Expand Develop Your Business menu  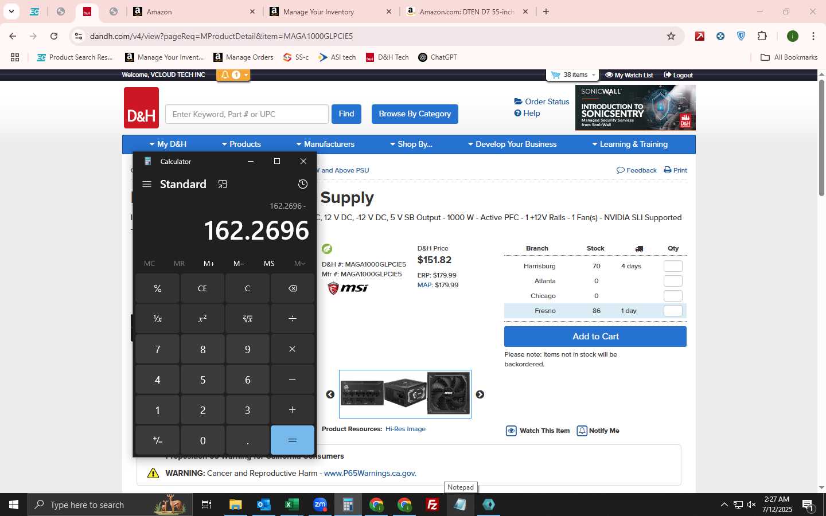point(512,144)
